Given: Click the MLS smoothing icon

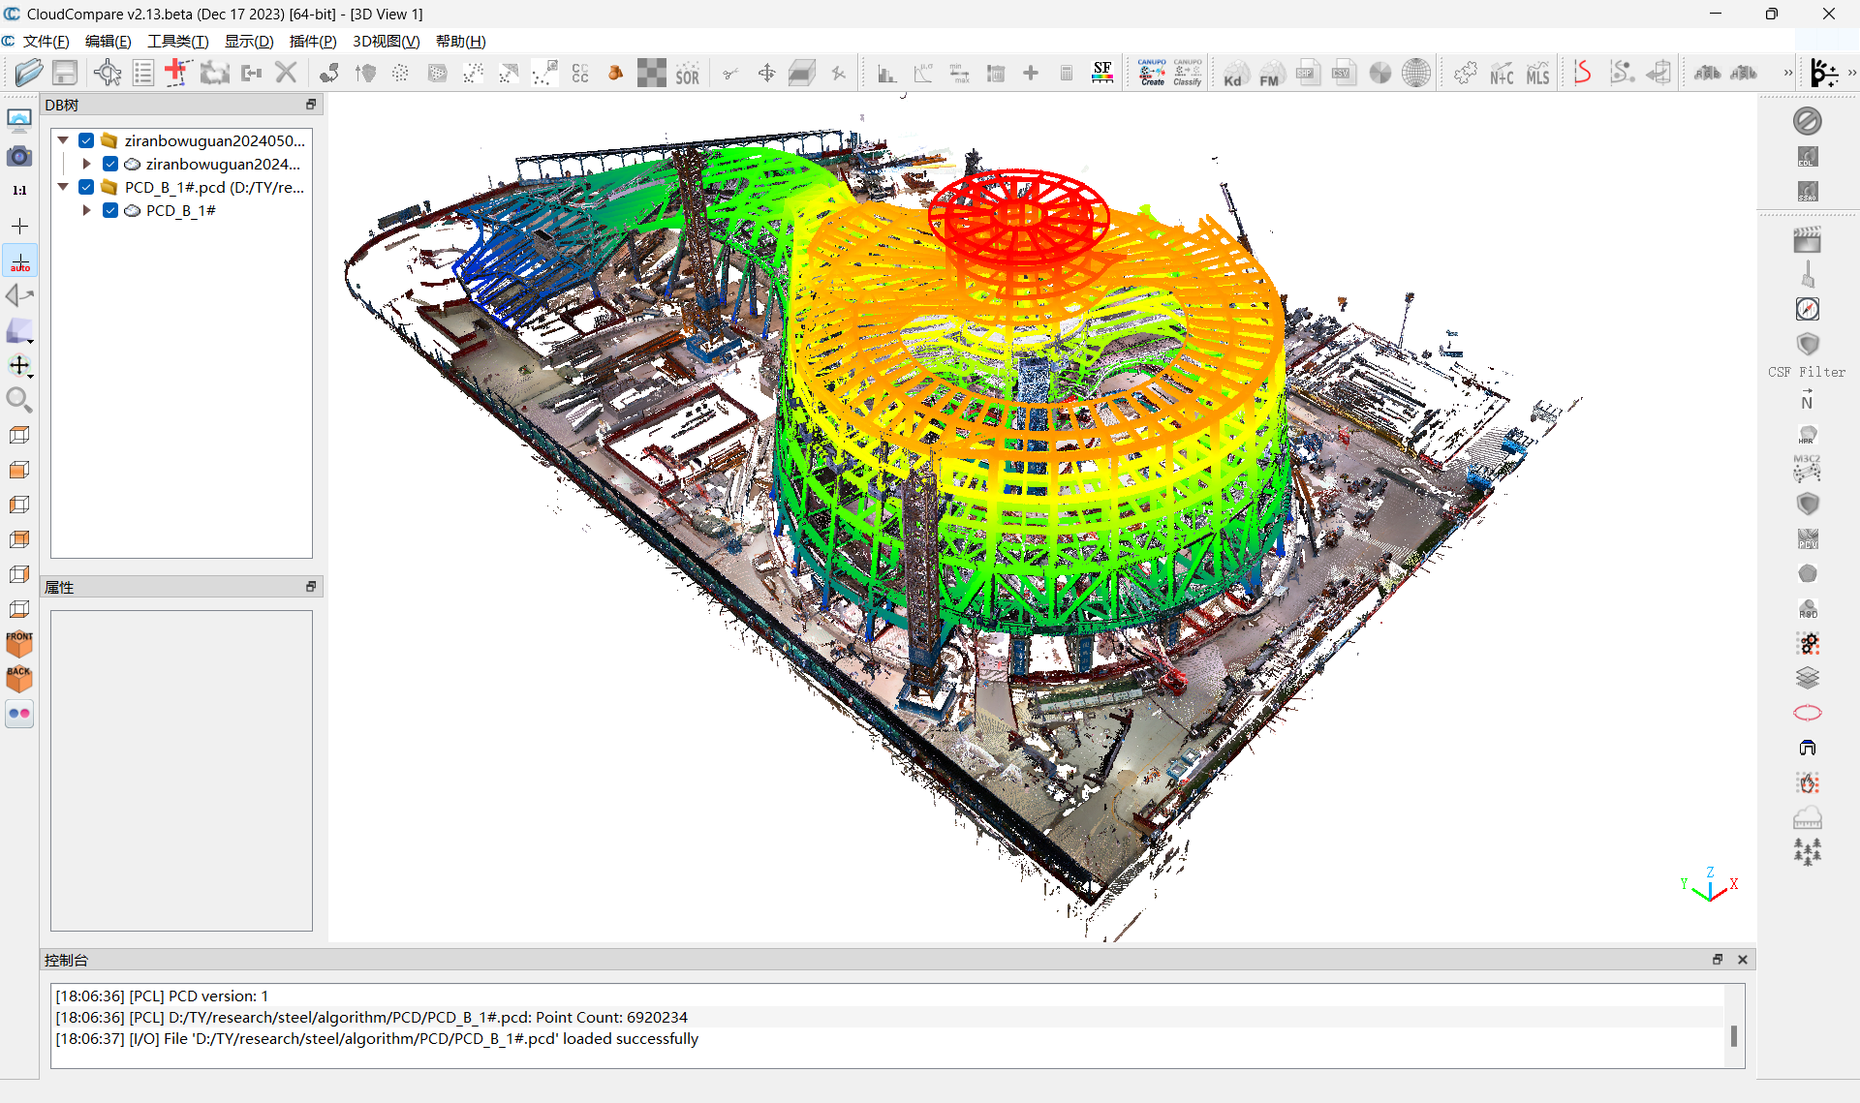Looking at the screenshot, I should click(x=1537, y=74).
